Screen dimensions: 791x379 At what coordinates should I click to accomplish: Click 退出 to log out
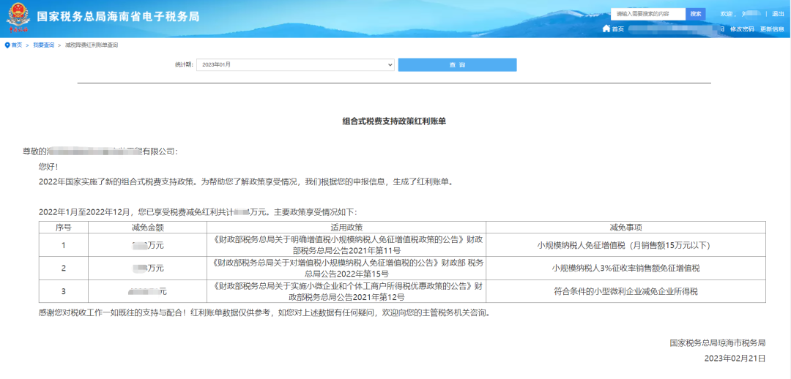(778, 14)
